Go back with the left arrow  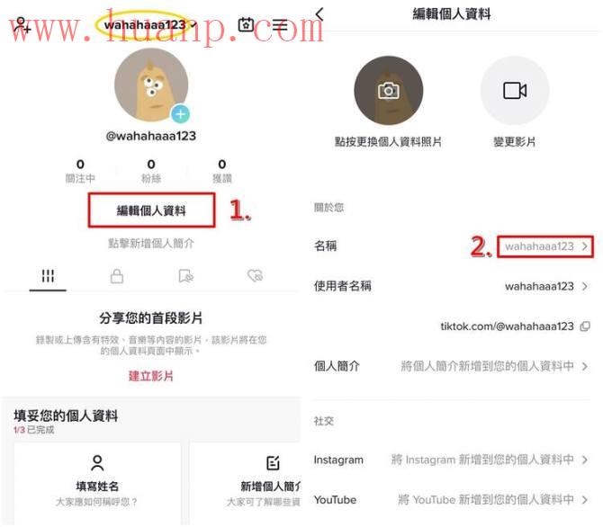(x=319, y=13)
